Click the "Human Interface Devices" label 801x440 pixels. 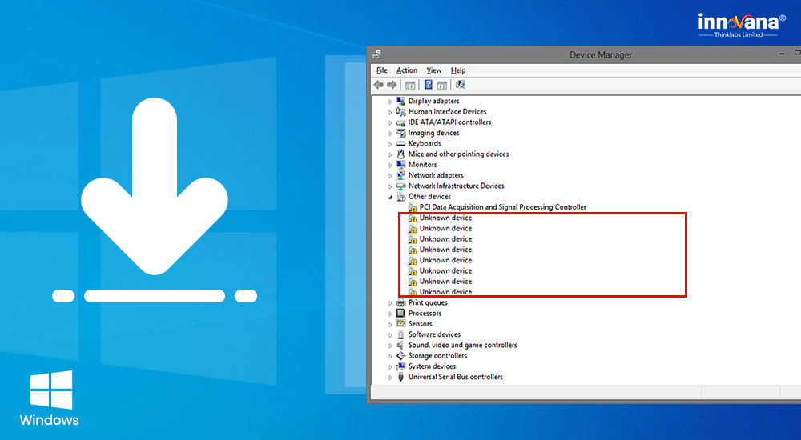[448, 112]
